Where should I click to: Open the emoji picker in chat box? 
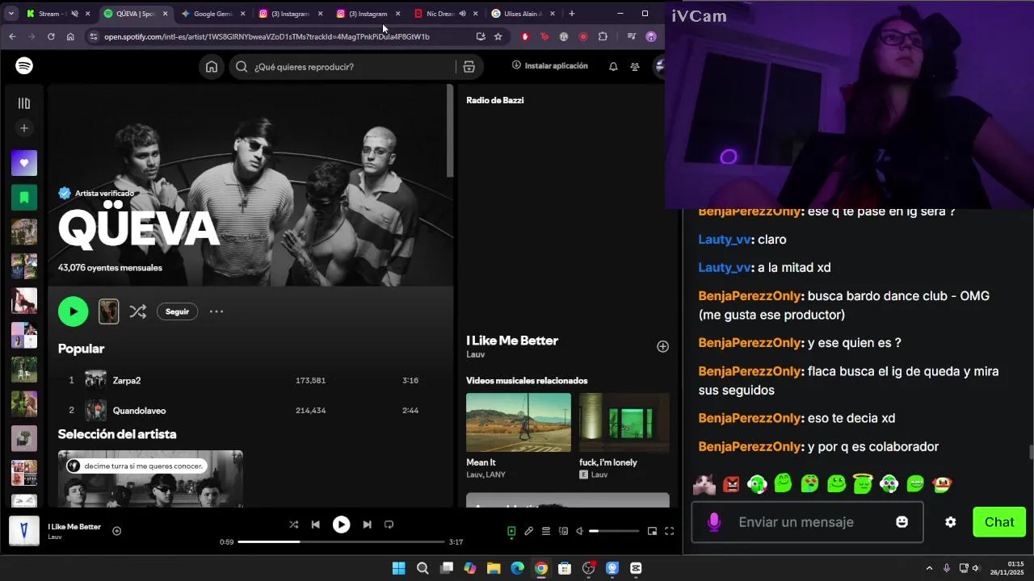tap(902, 522)
